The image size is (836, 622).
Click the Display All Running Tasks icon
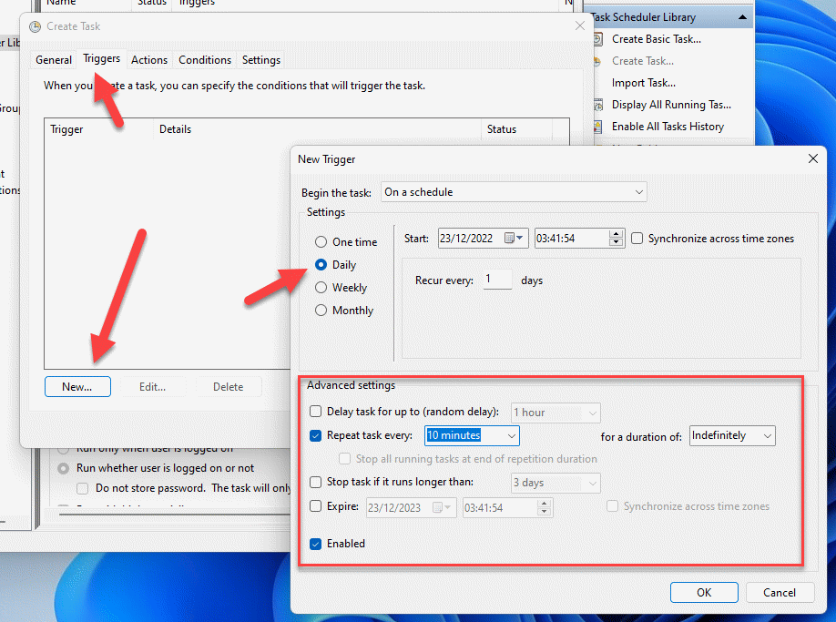pos(598,105)
